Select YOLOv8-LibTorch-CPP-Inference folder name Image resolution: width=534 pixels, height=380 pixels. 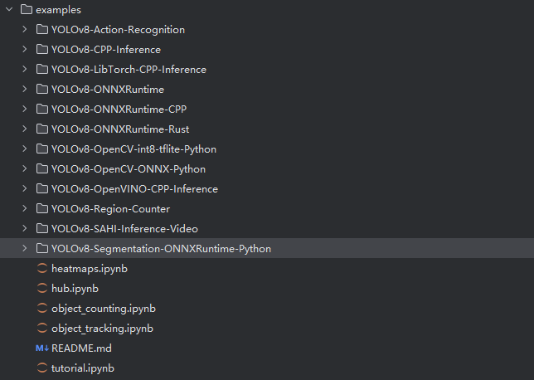click(129, 70)
